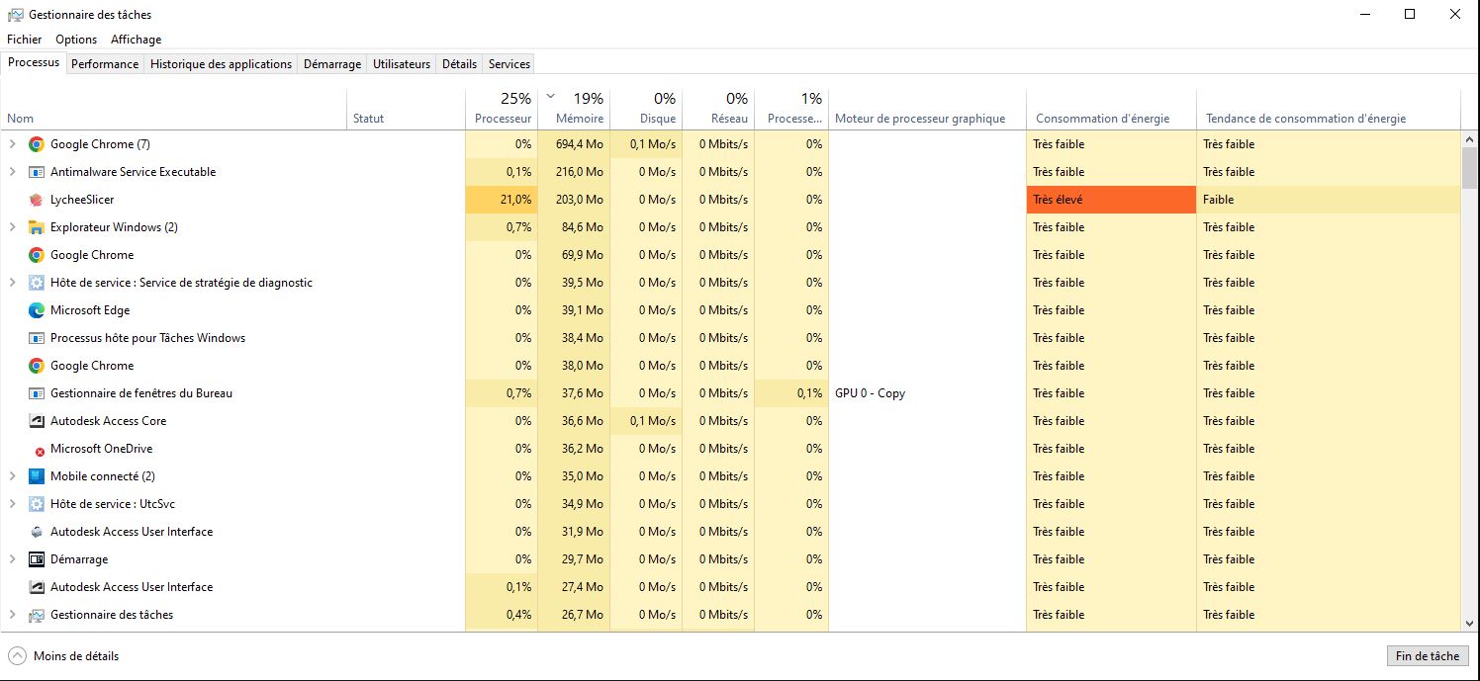
Task: Click the process list vertical scrollbar thumb
Action: [x=1469, y=168]
